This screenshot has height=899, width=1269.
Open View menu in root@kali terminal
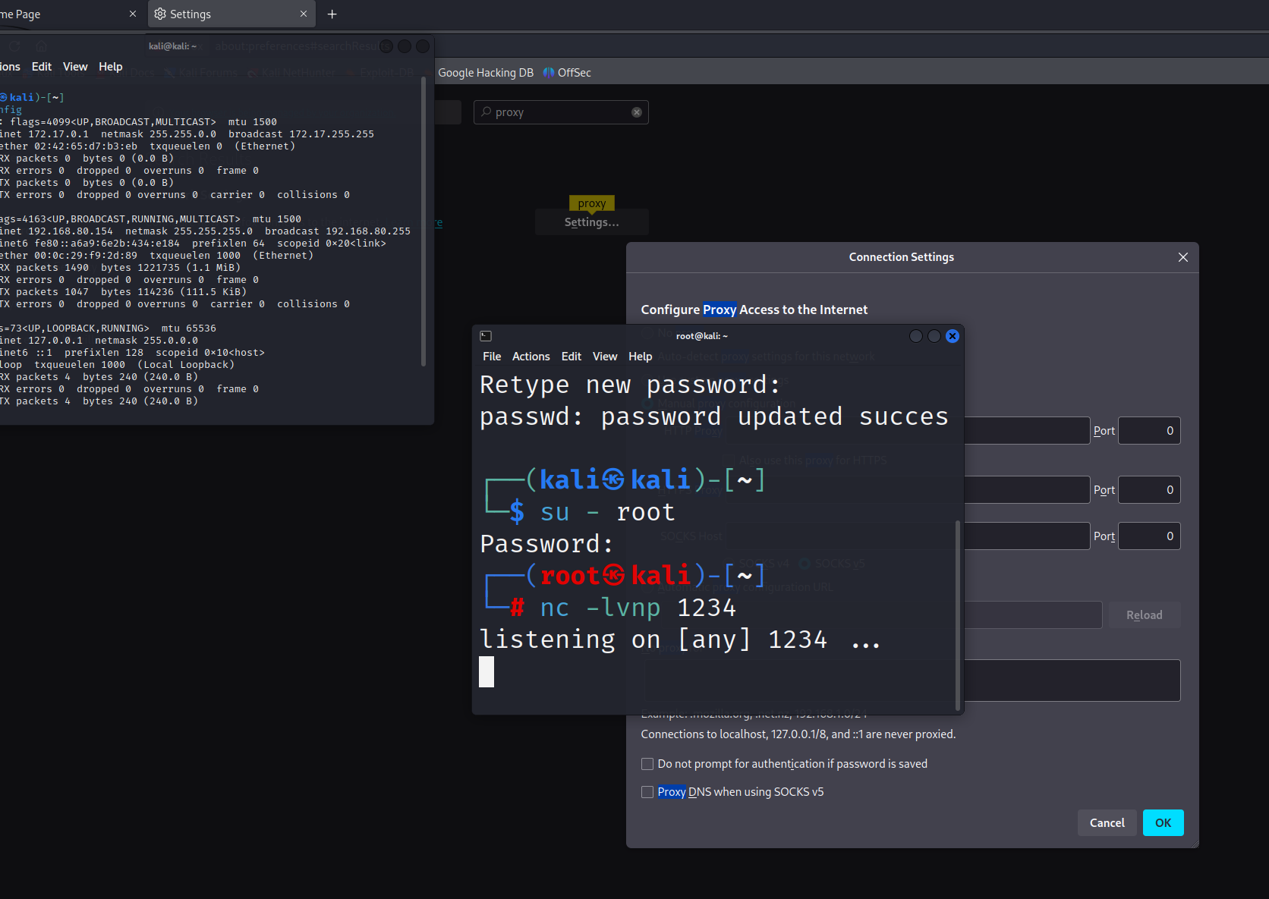click(605, 357)
